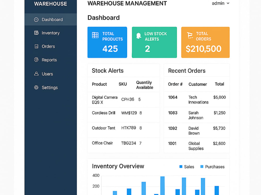This screenshot has width=261, height=195.
Task: Click SKU TBG234
Action: tap(128, 143)
